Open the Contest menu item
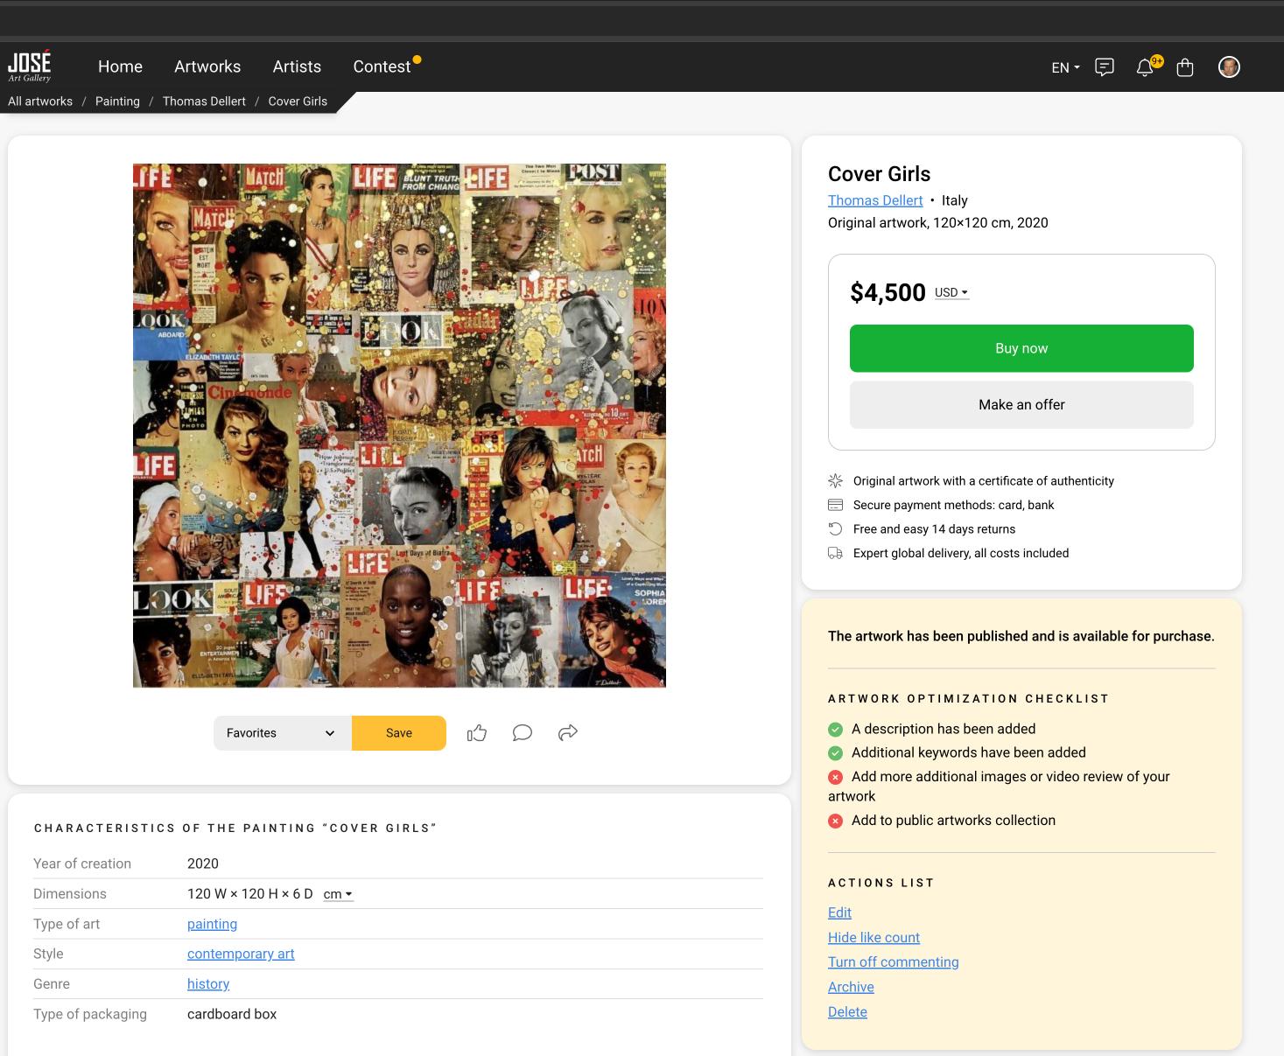This screenshot has height=1056, width=1284. click(382, 66)
